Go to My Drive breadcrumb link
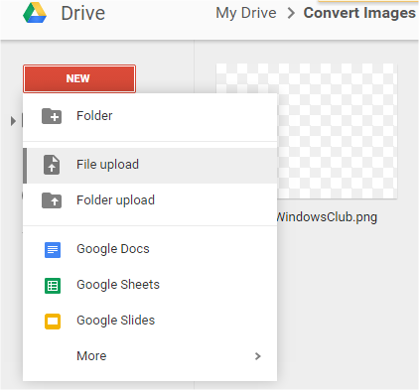 click(246, 13)
